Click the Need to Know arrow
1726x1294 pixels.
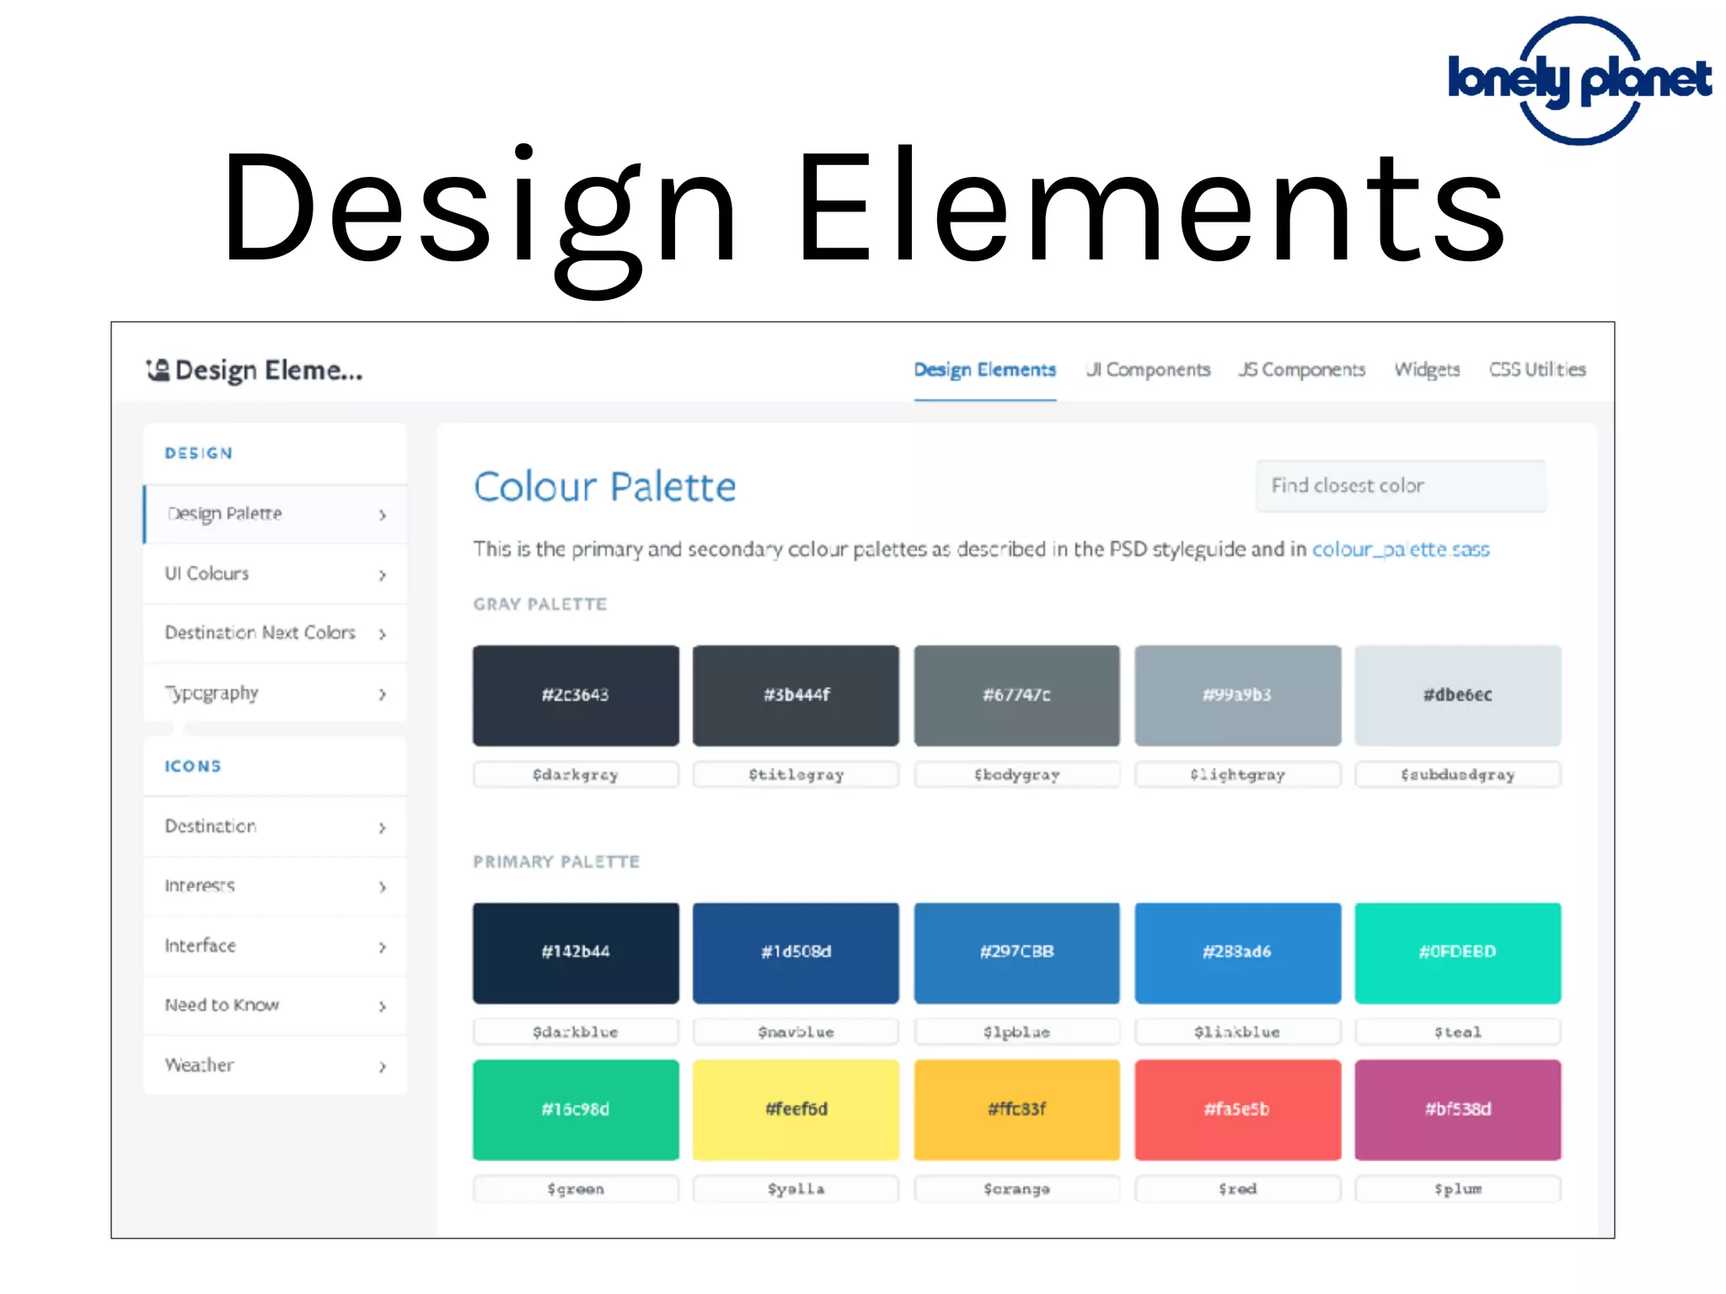coord(383,1007)
